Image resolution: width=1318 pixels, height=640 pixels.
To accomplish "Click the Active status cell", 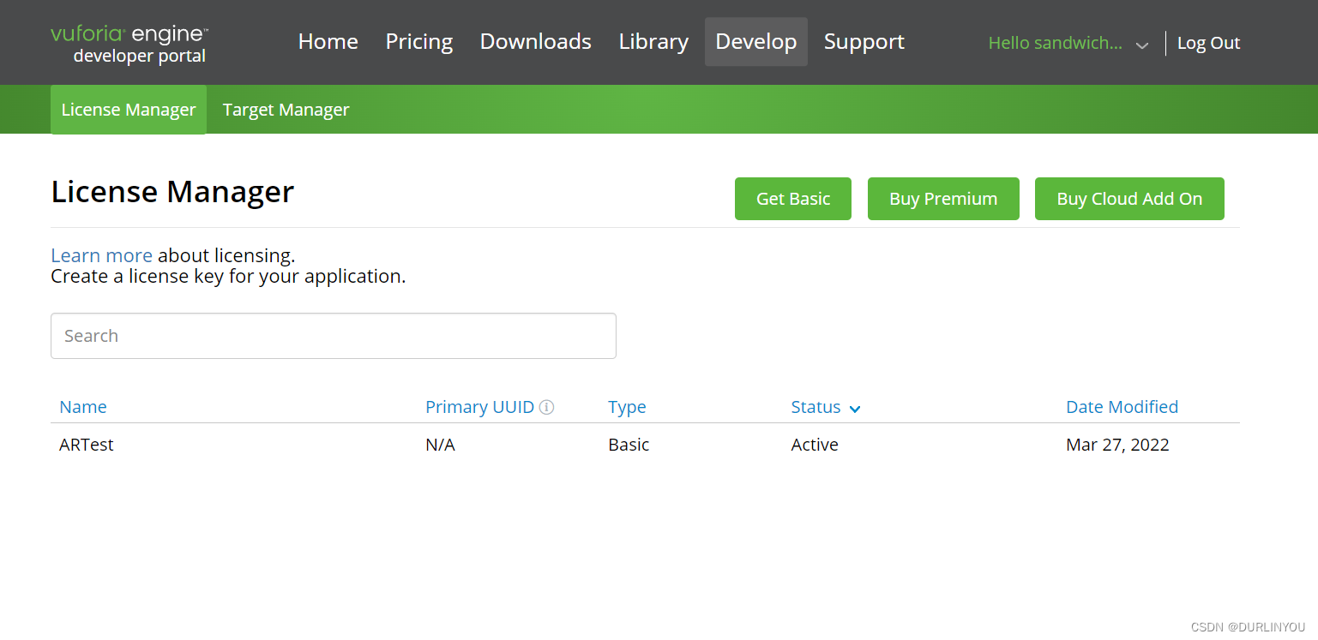I will 815,445.
